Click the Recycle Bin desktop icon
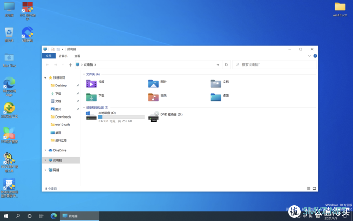Image resolution: width=353 pixels, height=221 pixels. (x=9, y=34)
